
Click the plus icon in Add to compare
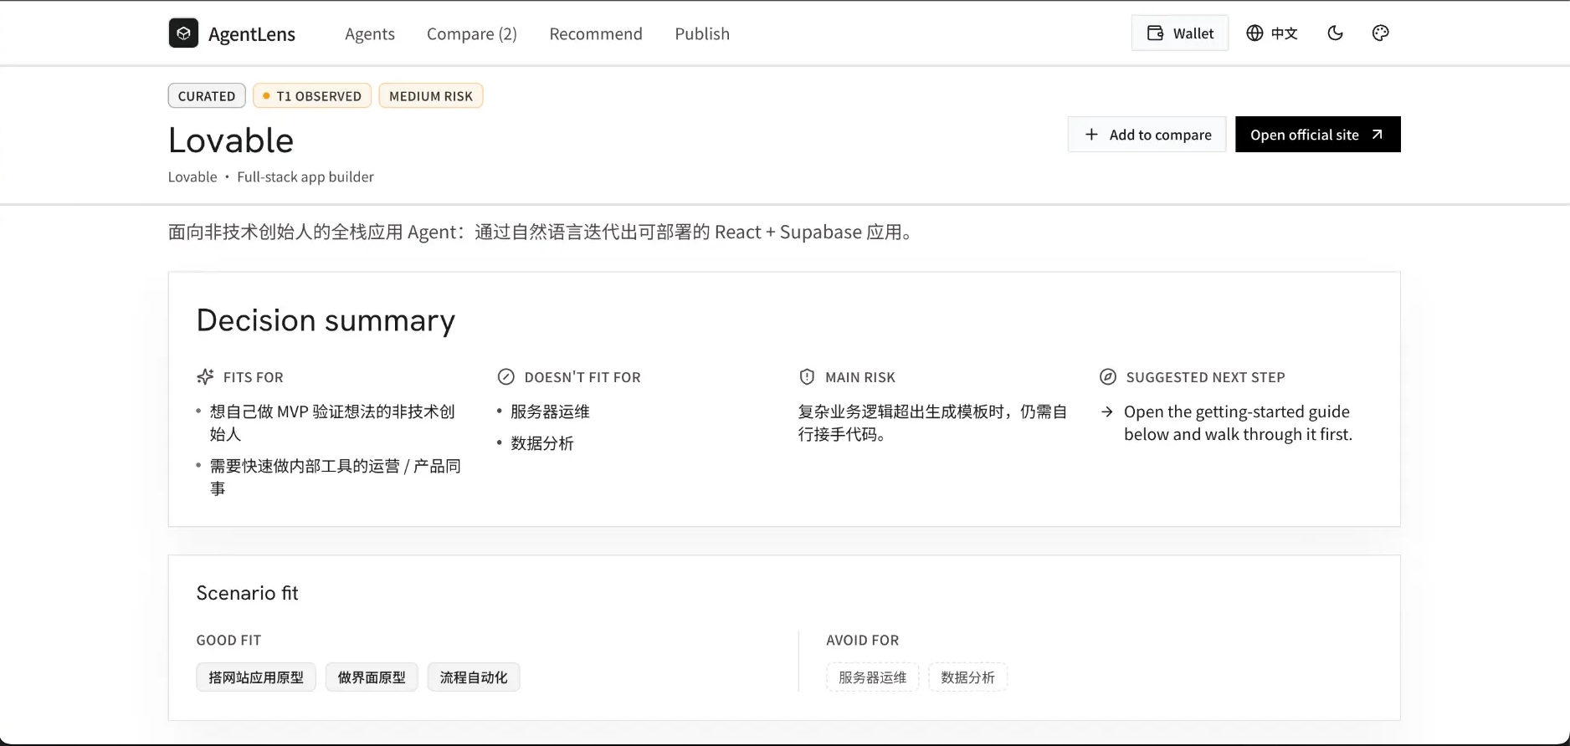pos(1091,135)
